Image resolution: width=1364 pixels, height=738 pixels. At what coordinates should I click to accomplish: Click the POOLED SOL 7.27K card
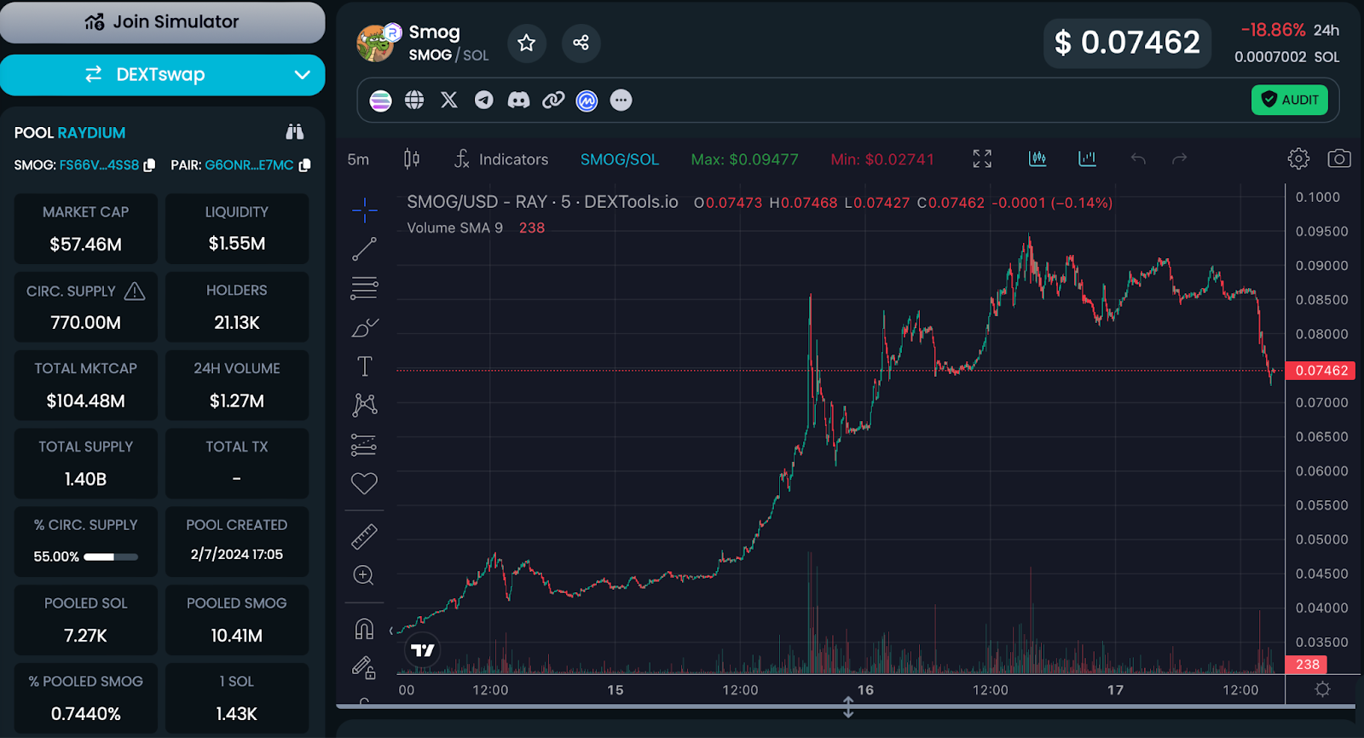tap(86, 620)
